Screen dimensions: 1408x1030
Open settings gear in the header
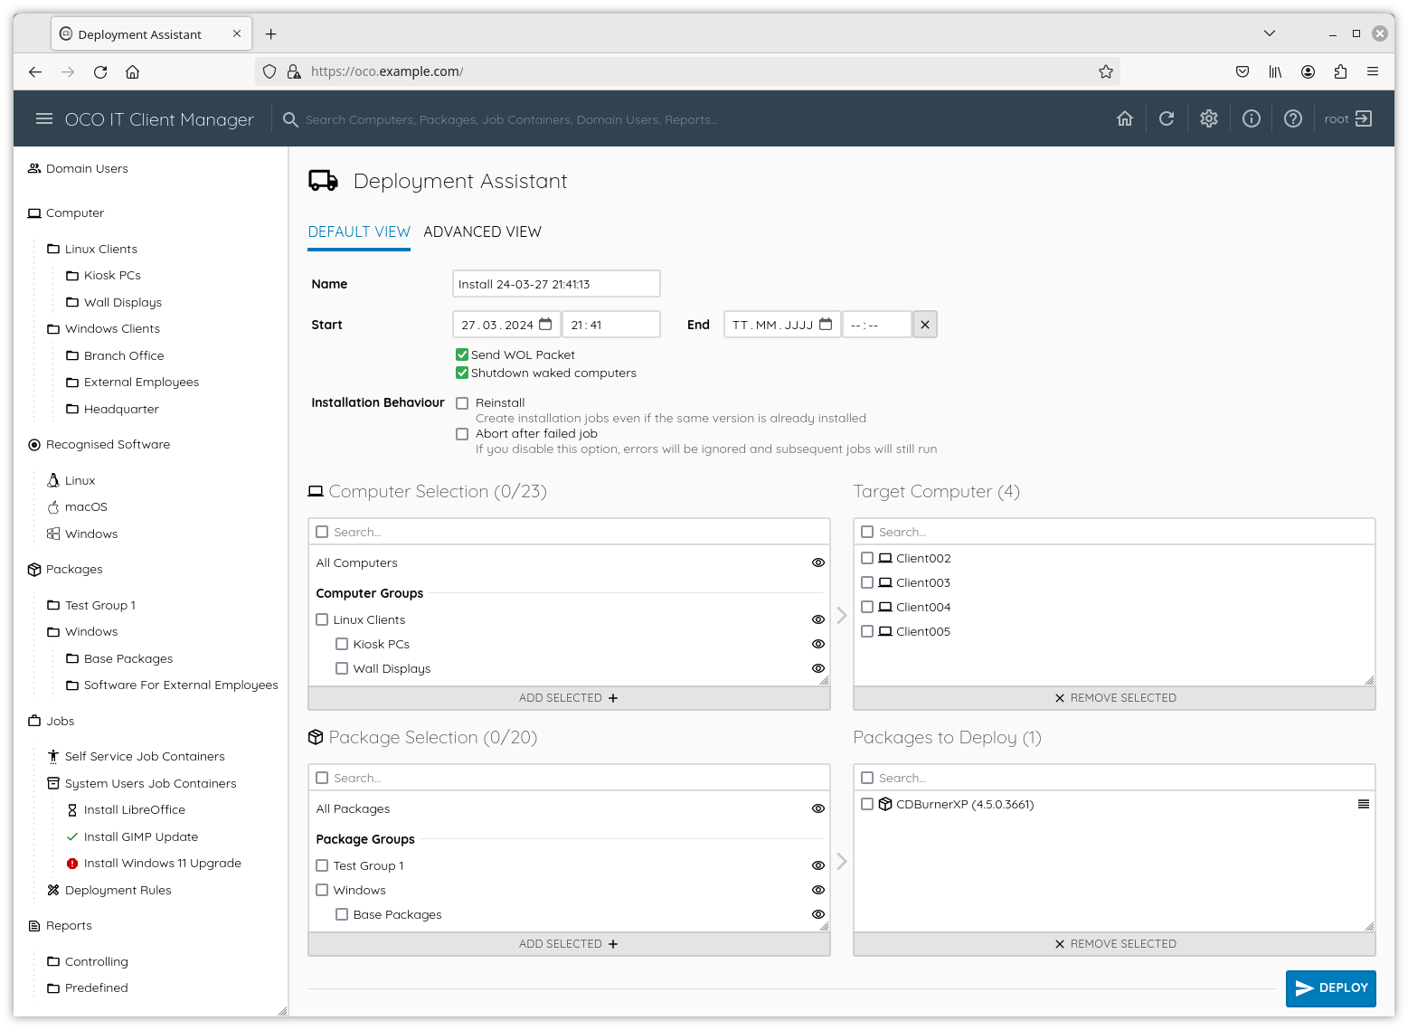coord(1209,118)
